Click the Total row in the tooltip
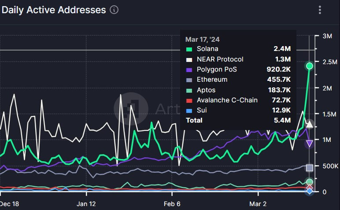 coord(238,120)
